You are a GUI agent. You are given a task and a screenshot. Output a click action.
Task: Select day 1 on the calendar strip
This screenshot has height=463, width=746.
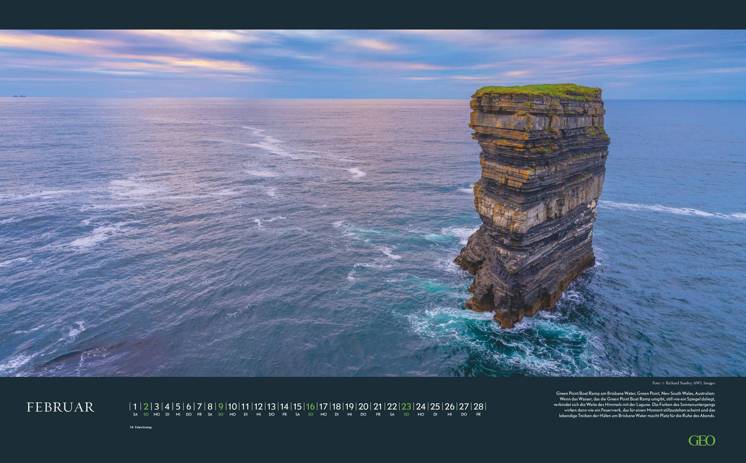[135, 407]
